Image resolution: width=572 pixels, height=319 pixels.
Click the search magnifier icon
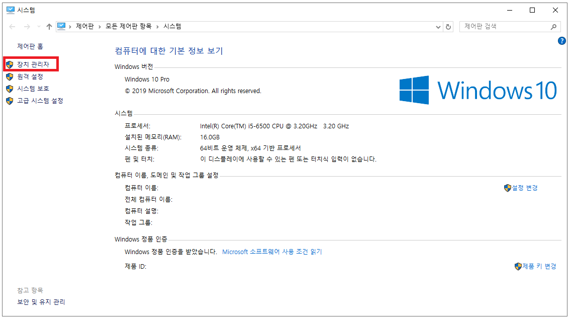point(554,27)
